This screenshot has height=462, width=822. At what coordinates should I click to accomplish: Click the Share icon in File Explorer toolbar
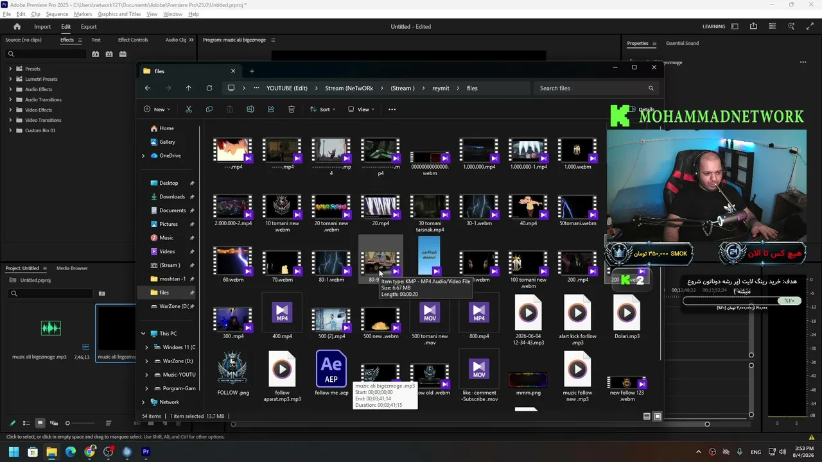tap(271, 109)
